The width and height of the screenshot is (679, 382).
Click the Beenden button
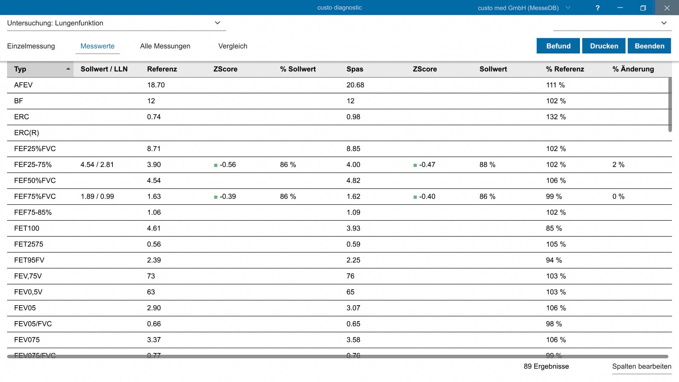tap(649, 46)
